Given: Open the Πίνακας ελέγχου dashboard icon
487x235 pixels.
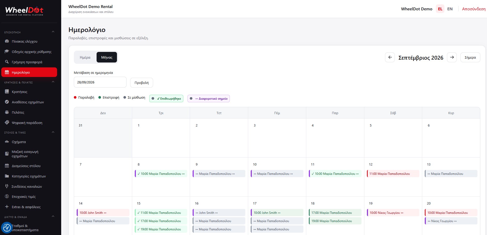Looking at the screenshot, I should tap(7, 41).
